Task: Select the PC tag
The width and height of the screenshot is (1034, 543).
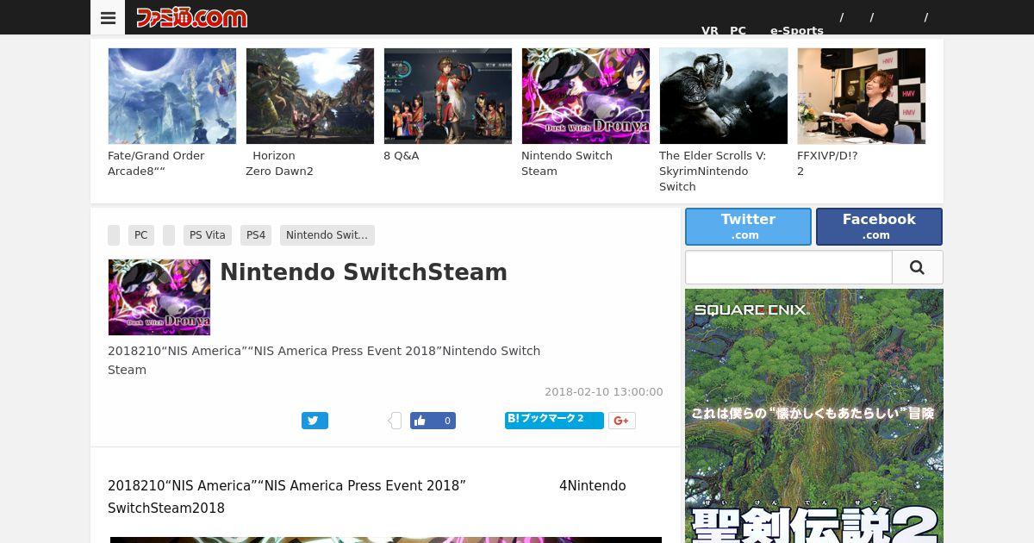Action: pyautogui.click(x=141, y=235)
